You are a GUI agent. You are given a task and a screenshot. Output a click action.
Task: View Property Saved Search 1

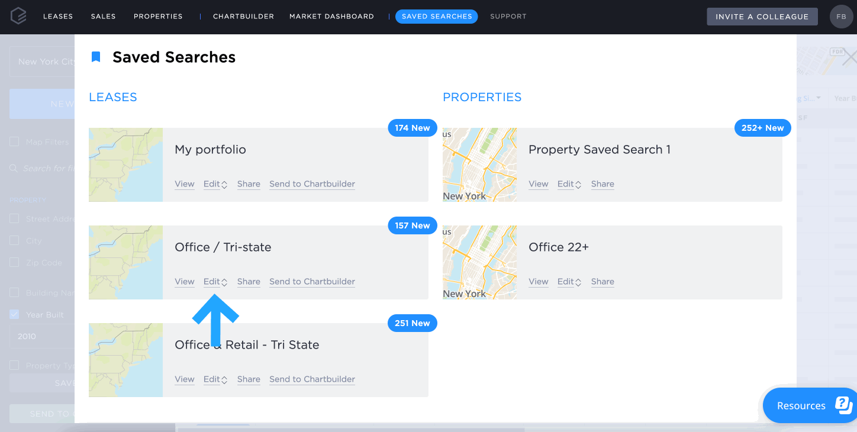[x=539, y=184]
